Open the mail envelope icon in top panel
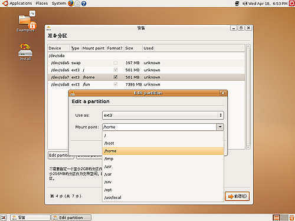This screenshot has height=221, width=295. point(77,4)
